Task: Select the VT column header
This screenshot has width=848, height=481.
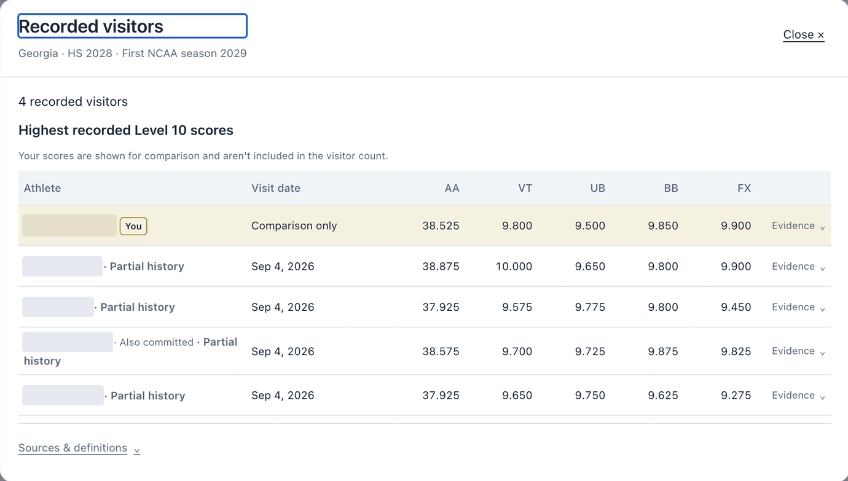Action: pyautogui.click(x=525, y=189)
